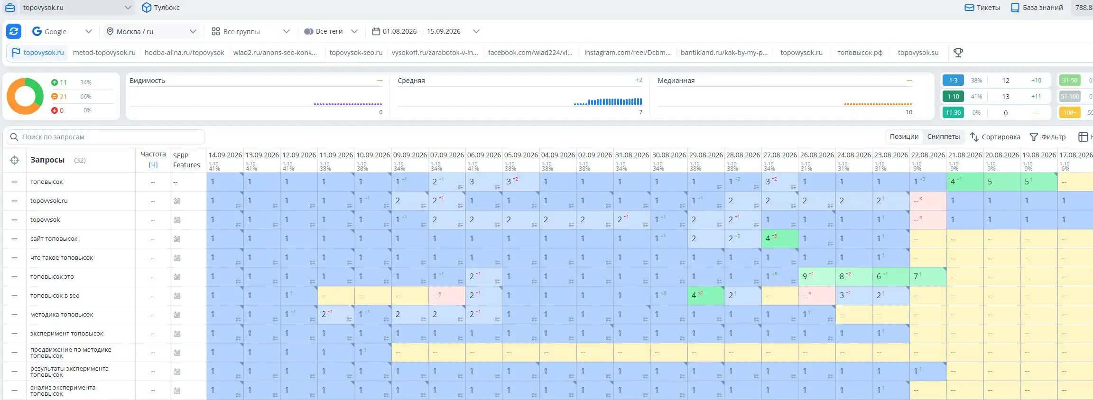1093x400 pixels.
Task: Sort by the 14.09.2026 date column
Action: click(x=225, y=155)
